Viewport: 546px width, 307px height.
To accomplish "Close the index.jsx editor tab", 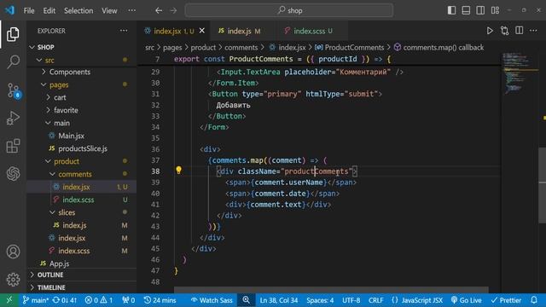I will coord(201,31).
